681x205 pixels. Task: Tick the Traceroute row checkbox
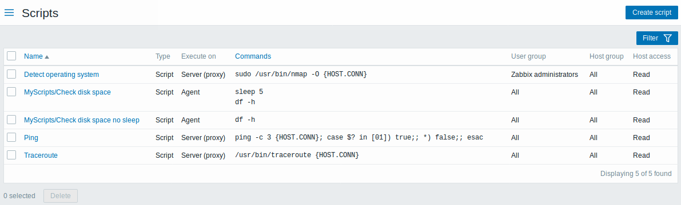point(12,155)
